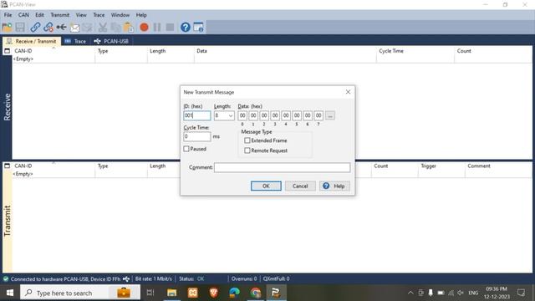535x301 pixels.
Task: Open the CAN menu
Action: coord(23,15)
